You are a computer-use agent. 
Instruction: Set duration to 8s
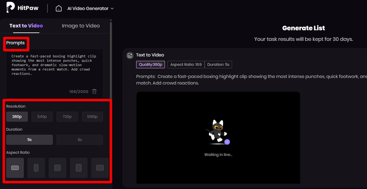[80, 140]
